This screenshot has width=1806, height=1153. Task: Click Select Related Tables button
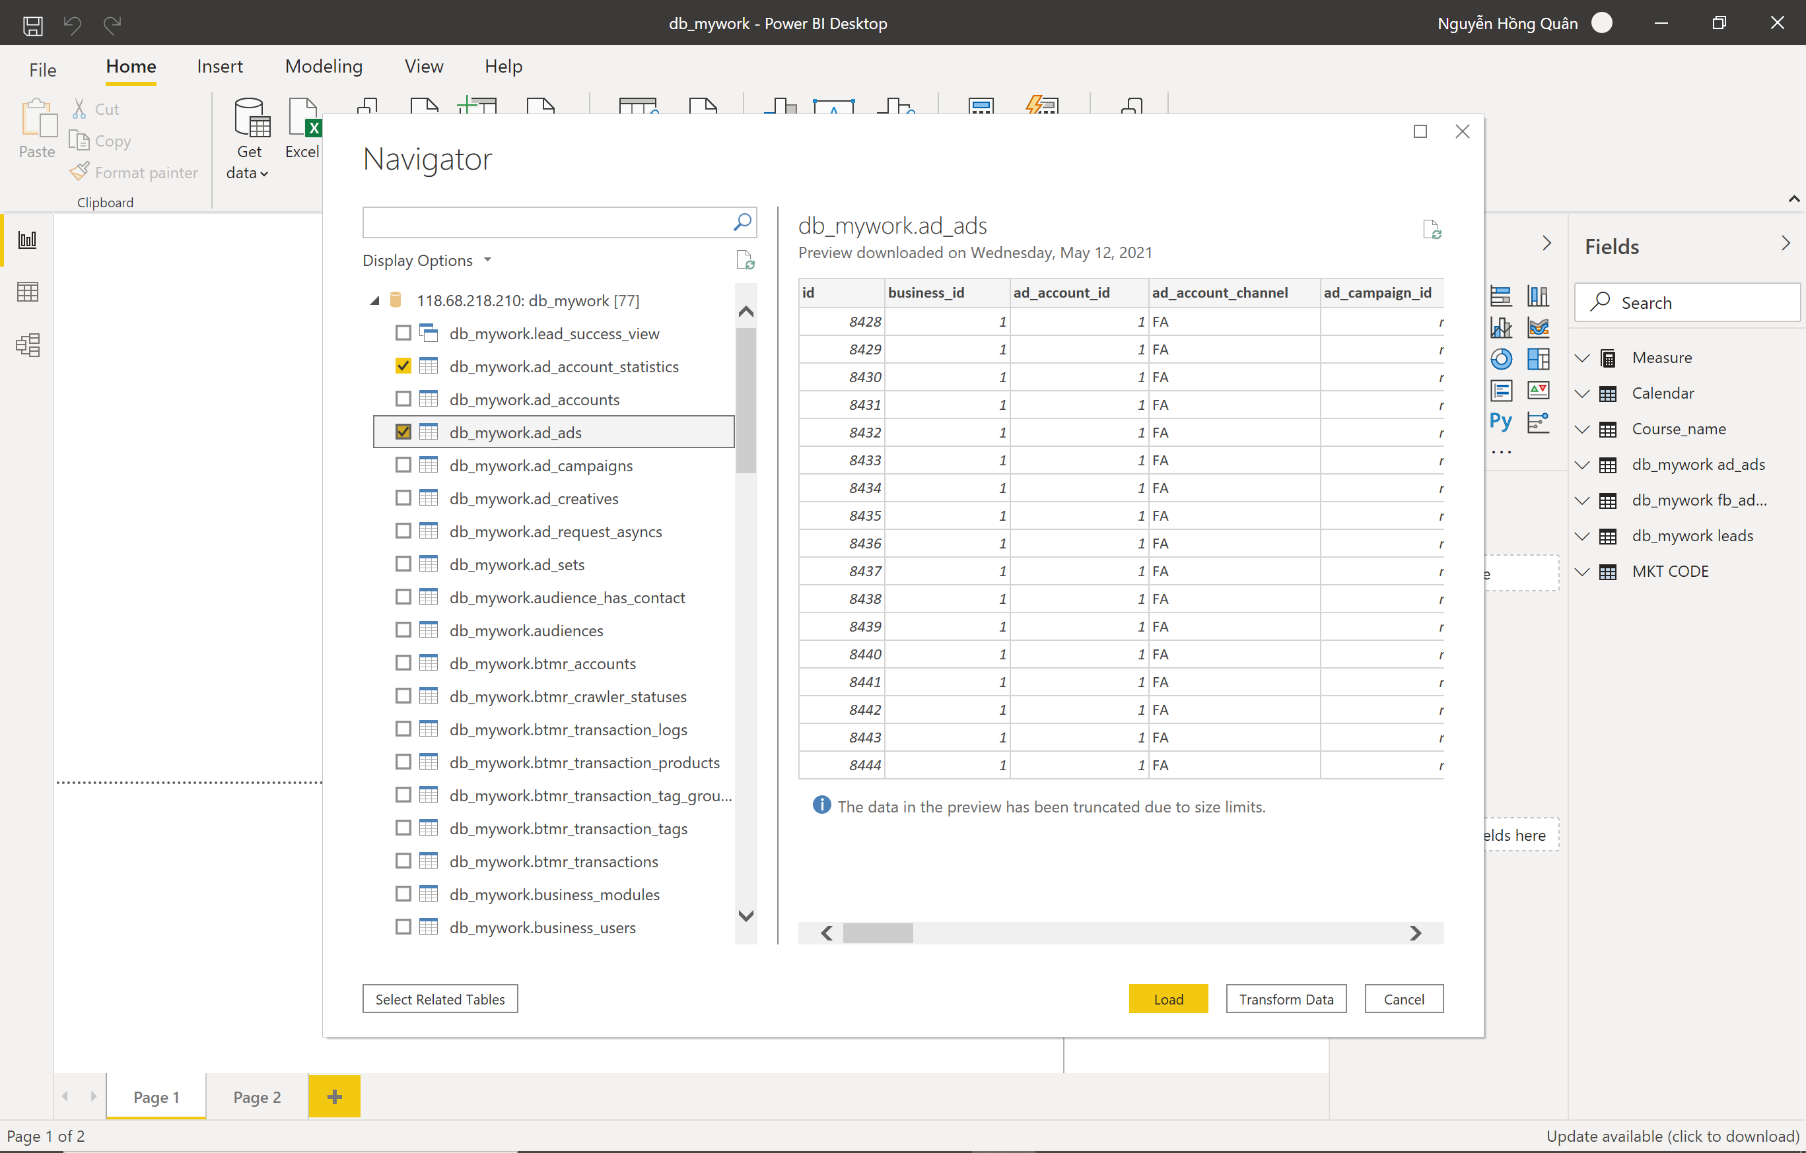click(440, 999)
